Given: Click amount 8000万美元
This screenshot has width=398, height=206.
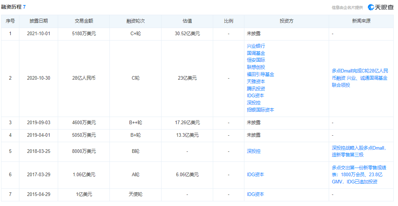Looking at the screenshot, I should (x=84, y=151).
